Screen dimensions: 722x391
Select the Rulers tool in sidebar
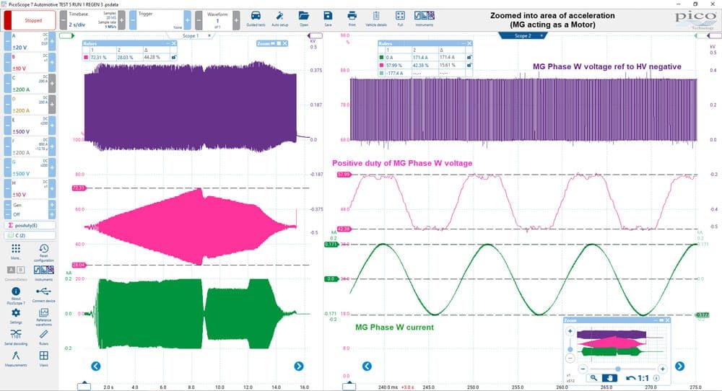pos(44,337)
